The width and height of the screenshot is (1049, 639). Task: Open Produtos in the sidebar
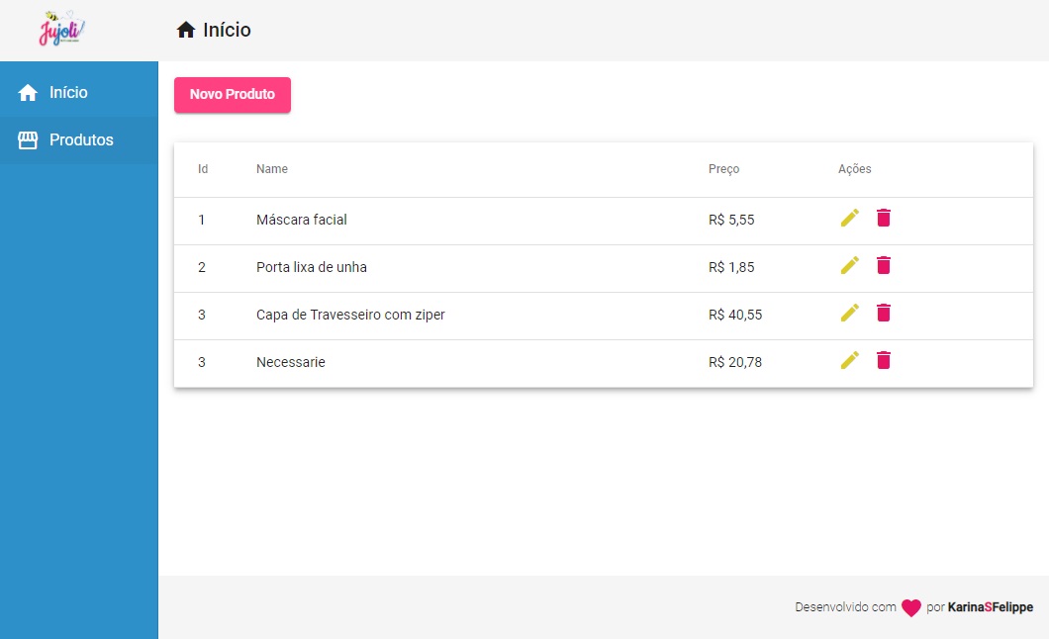pyautogui.click(x=79, y=139)
